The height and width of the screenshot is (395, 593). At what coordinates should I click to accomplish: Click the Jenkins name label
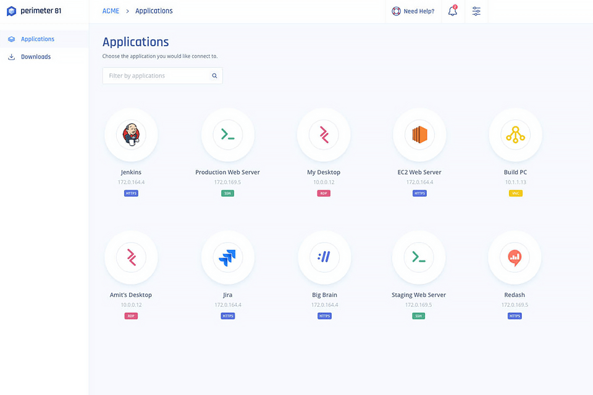point(131,172)
